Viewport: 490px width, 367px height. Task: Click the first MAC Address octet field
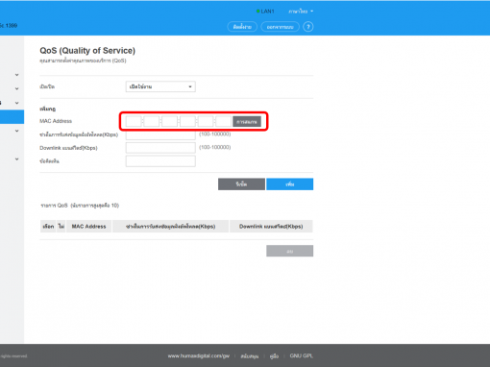(x=134, y=121)
